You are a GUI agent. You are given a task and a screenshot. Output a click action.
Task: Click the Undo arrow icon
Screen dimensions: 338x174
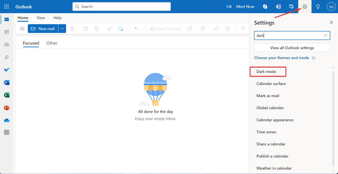click(243, 29)
